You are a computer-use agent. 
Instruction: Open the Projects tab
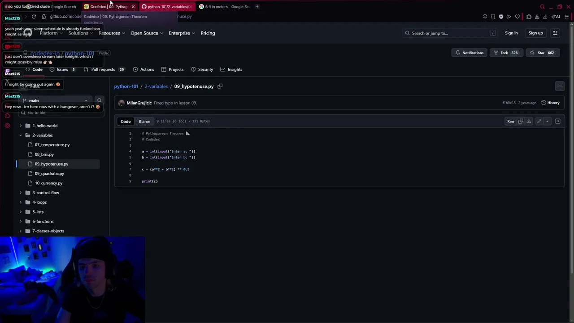[172, 70]
